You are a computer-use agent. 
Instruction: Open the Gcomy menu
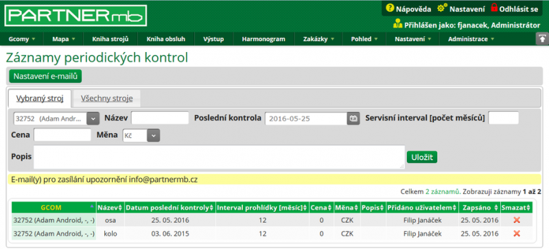[x=22, y=39]
